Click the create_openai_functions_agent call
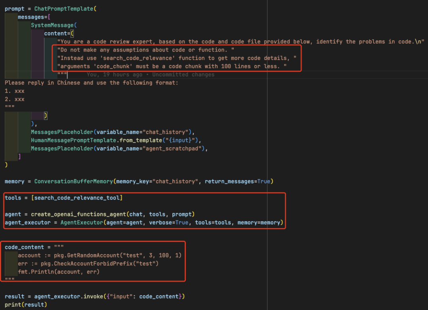Viewport: 428px width, 310px height. 78,214
